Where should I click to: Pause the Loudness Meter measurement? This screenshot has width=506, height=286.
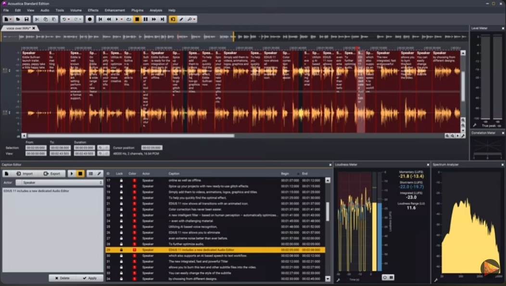(391, 277)
